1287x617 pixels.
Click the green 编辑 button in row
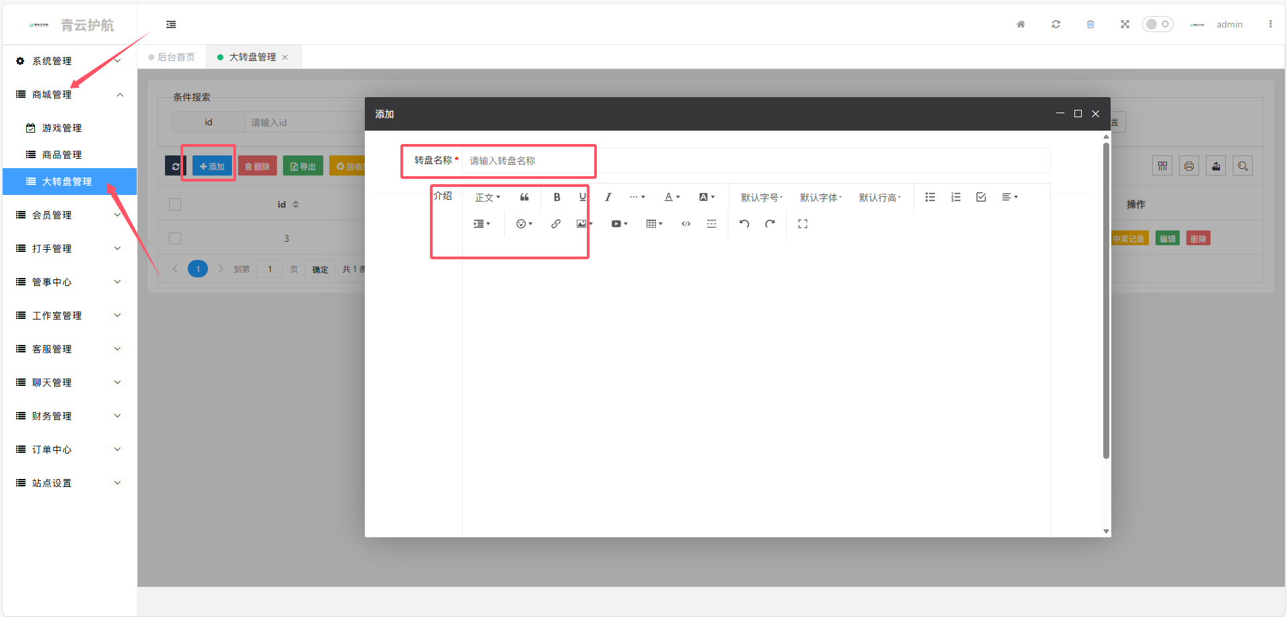click(x=1167, y=238)
